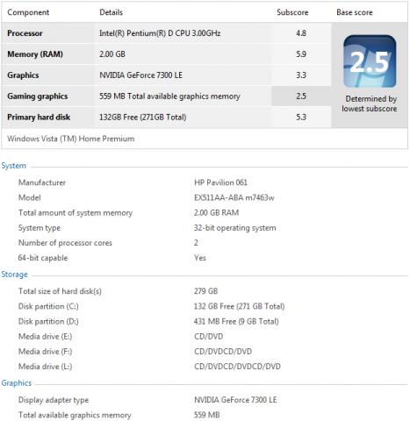Click the Storage section heading
This screenshot has height=421, width=410.
(x=15, y=275)
